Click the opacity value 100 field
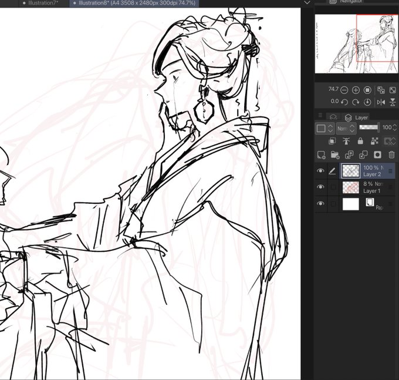The height and width of the screenshot is (380, 399). pos(387,127)
